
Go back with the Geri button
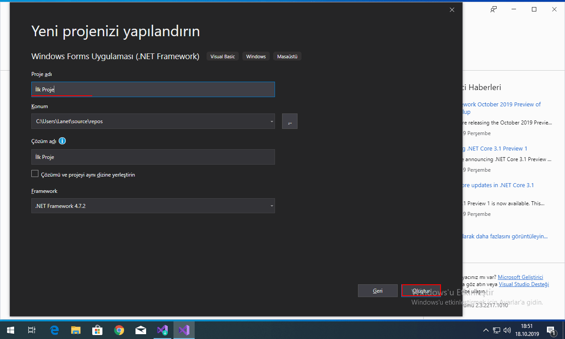378,290
